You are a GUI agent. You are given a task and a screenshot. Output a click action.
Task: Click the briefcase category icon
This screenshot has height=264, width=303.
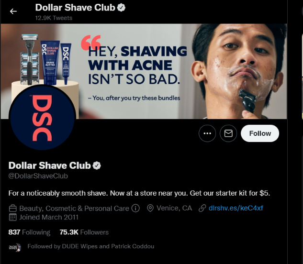tap(13, 208)
